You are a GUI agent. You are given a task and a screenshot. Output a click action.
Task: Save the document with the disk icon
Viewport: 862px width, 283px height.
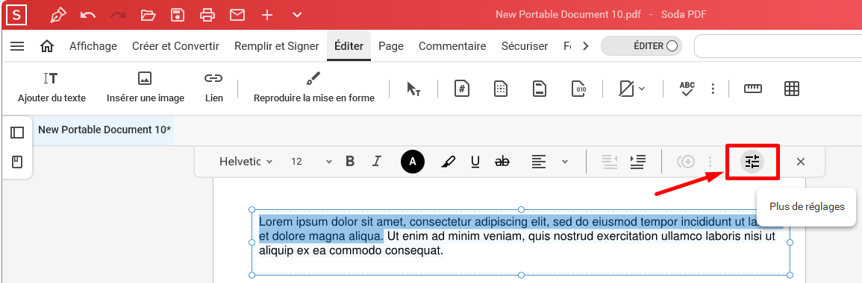pos(178,15)
